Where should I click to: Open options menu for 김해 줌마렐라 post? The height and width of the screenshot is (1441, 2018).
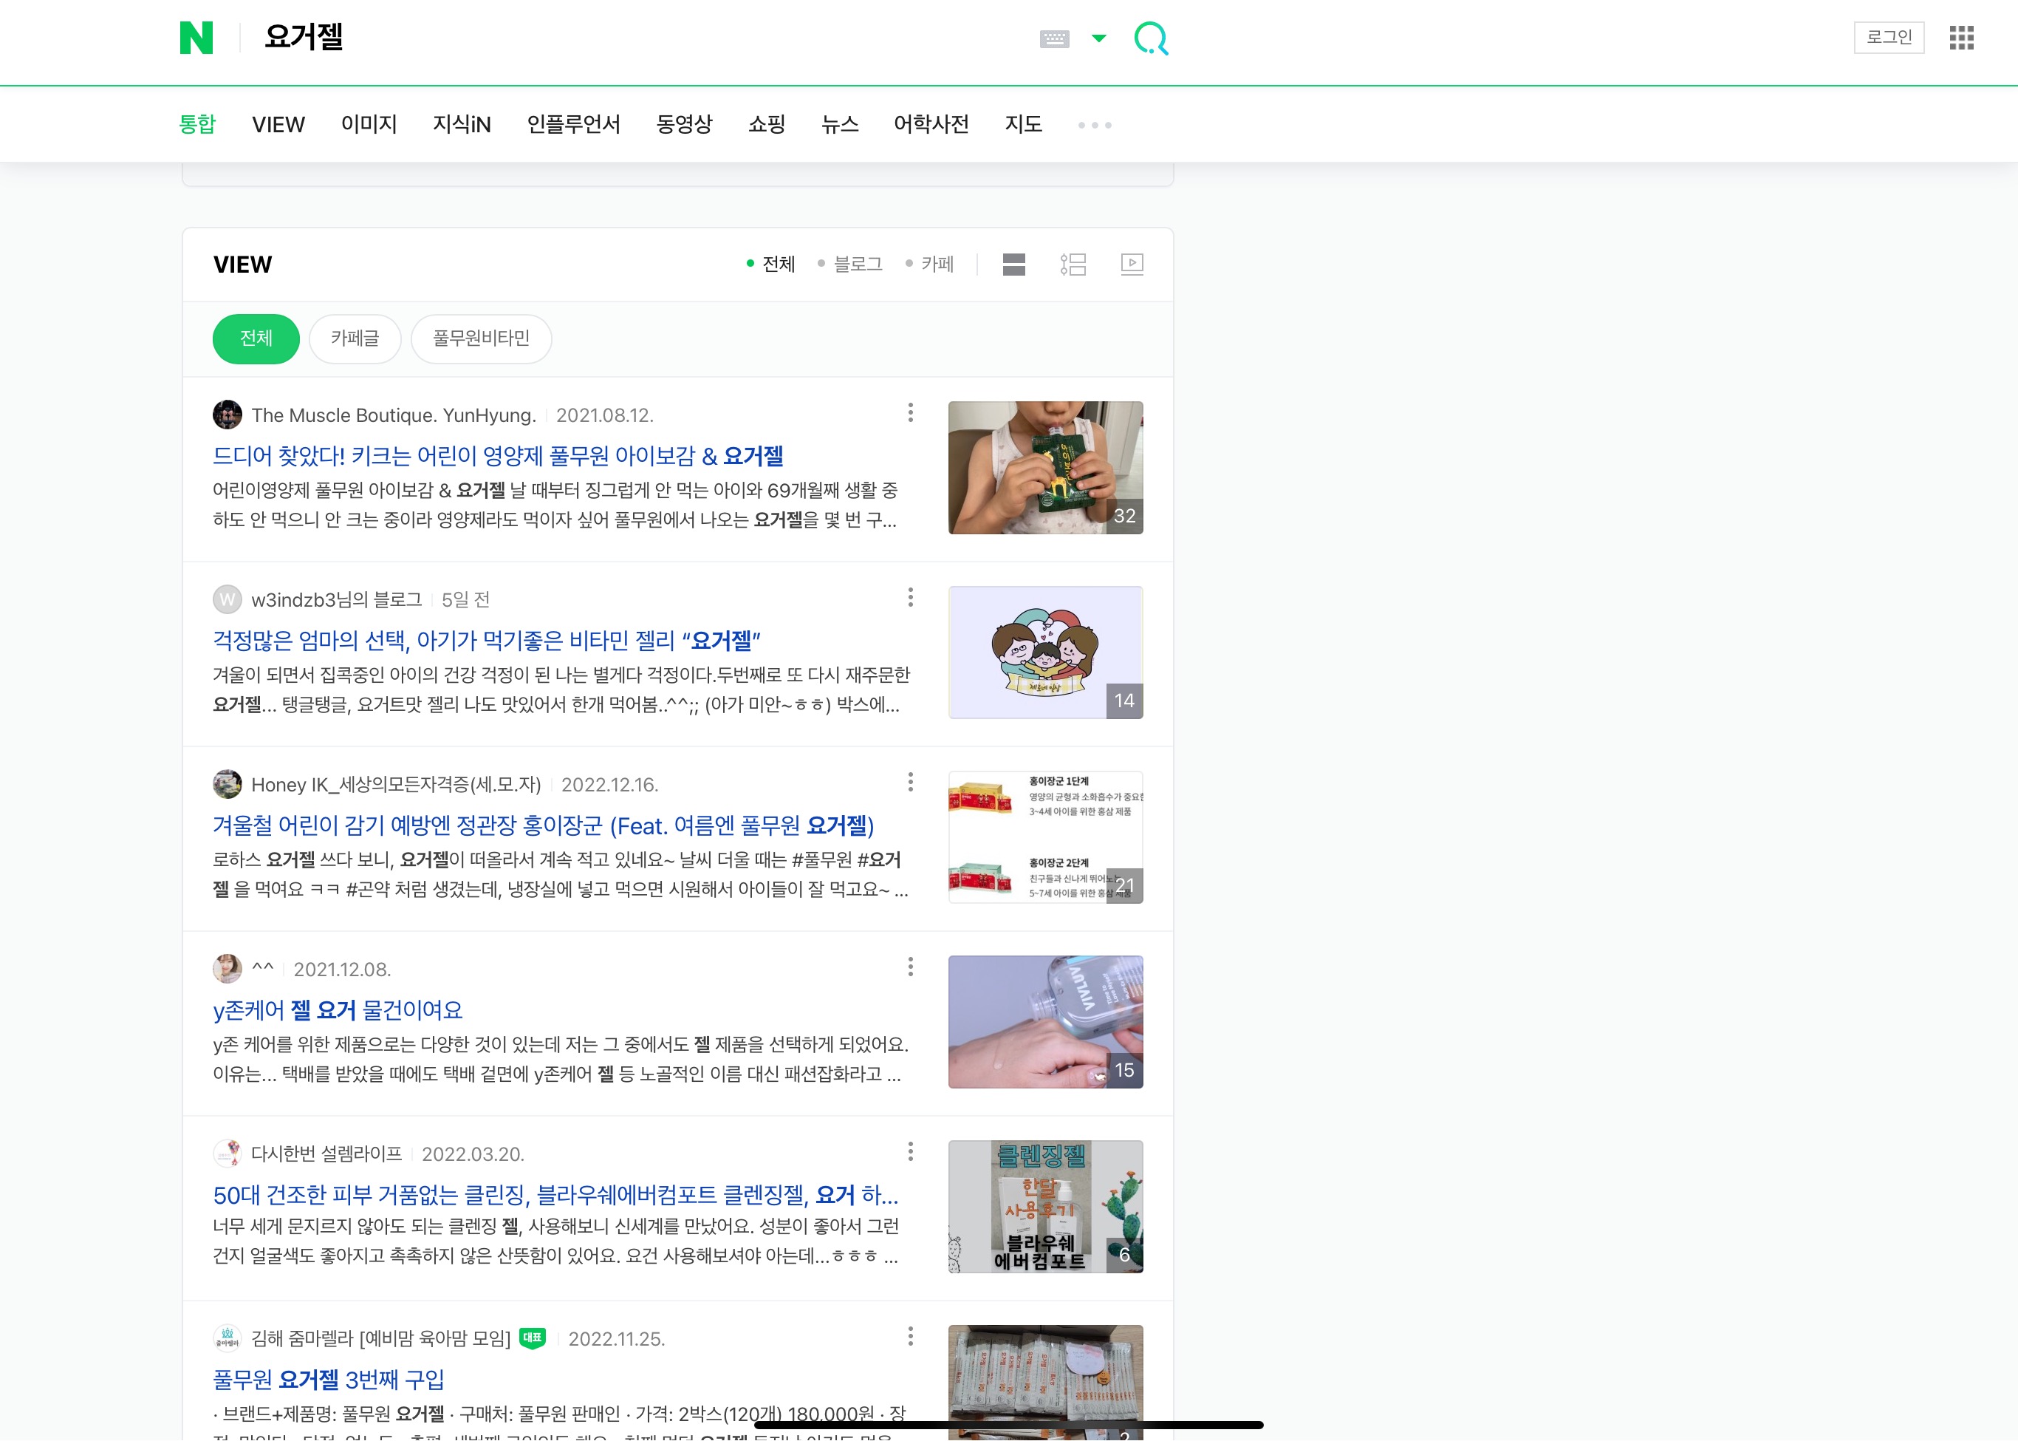910,1336
